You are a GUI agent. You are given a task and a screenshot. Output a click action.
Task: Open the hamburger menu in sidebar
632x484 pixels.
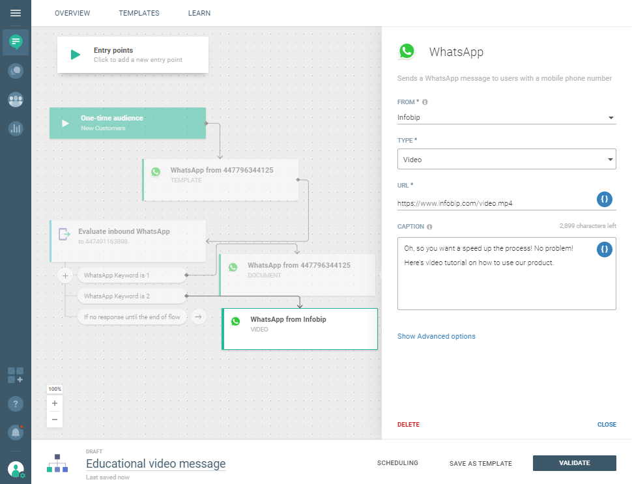[x=16, y=13]
